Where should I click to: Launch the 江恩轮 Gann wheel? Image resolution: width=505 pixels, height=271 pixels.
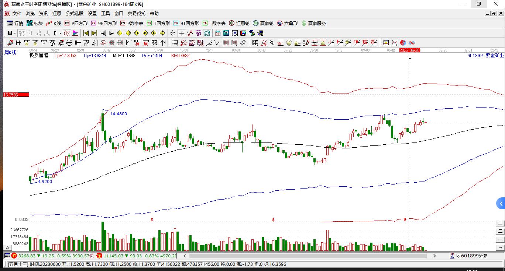239,23
